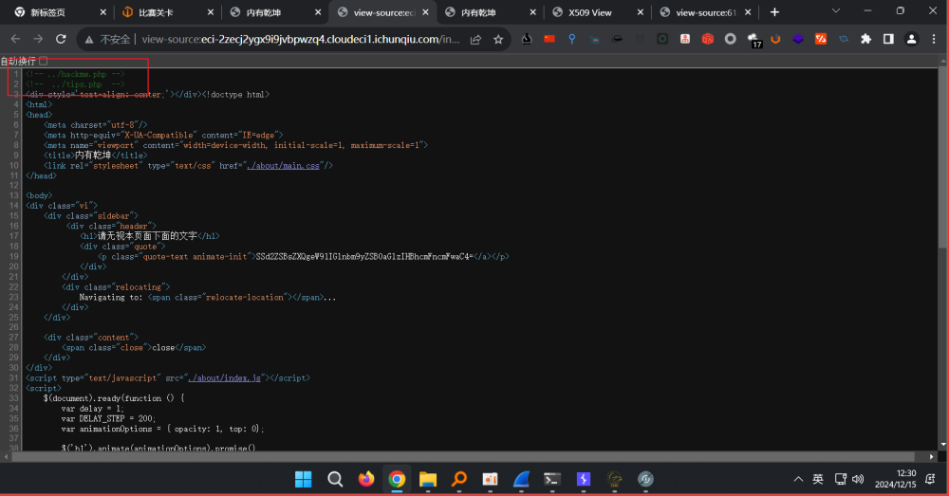Open clock showing 12:30
The height and width of the screenshot is (496, 949).
pos(895,479)
